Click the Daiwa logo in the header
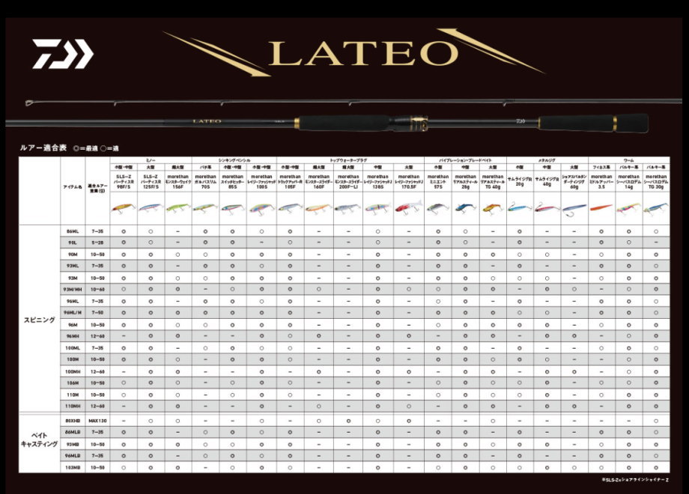 [x=62, y=55]
